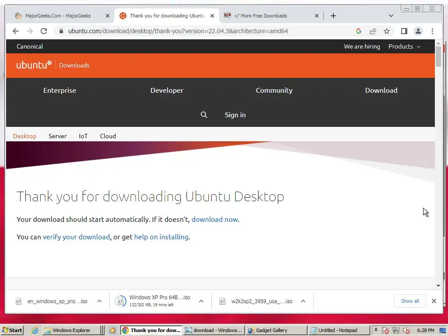Click Show all downloads button
The height and width of the screenshot is (336, 448).
(410, 301)
